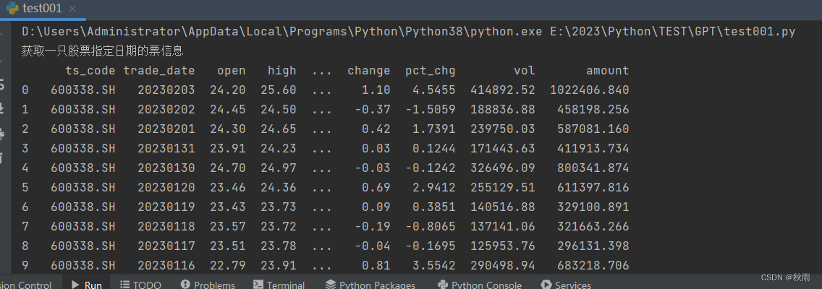Click trade date 20230116

[x=166, y=265]
